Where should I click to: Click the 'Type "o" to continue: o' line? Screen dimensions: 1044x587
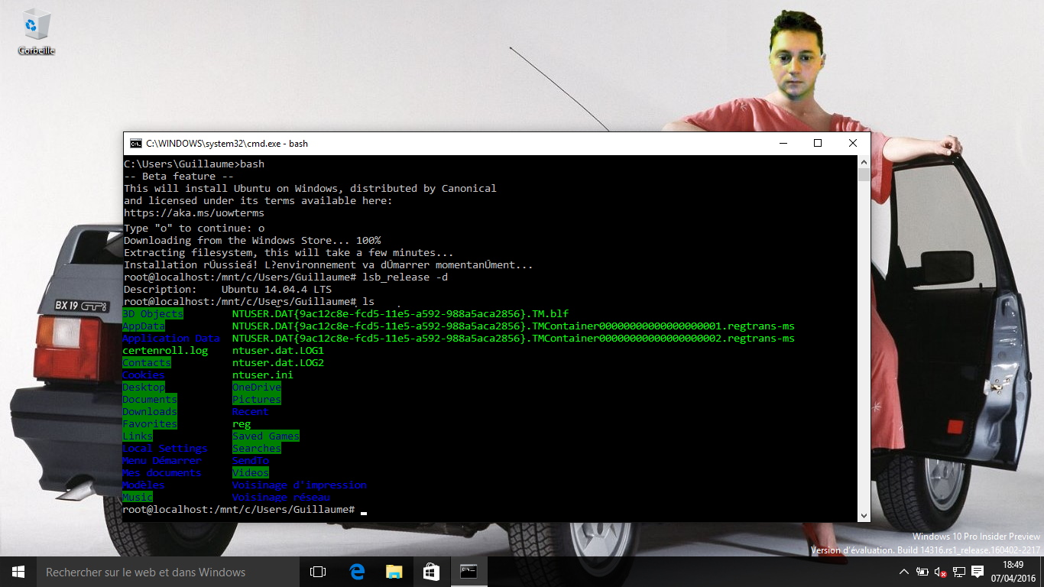point(194,229)
